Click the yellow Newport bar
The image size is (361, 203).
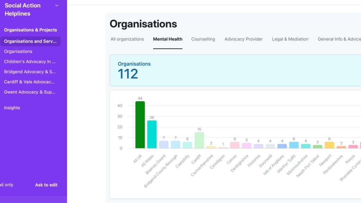[x=329, y=145]
